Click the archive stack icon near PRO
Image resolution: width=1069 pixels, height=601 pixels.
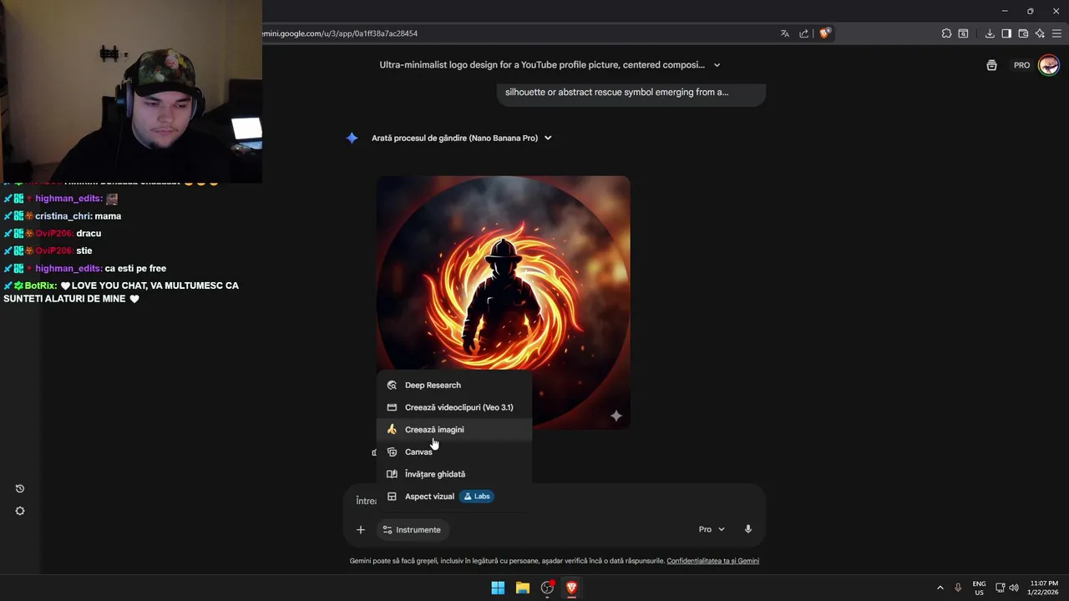pyautogui.click(x=991, y=65)
